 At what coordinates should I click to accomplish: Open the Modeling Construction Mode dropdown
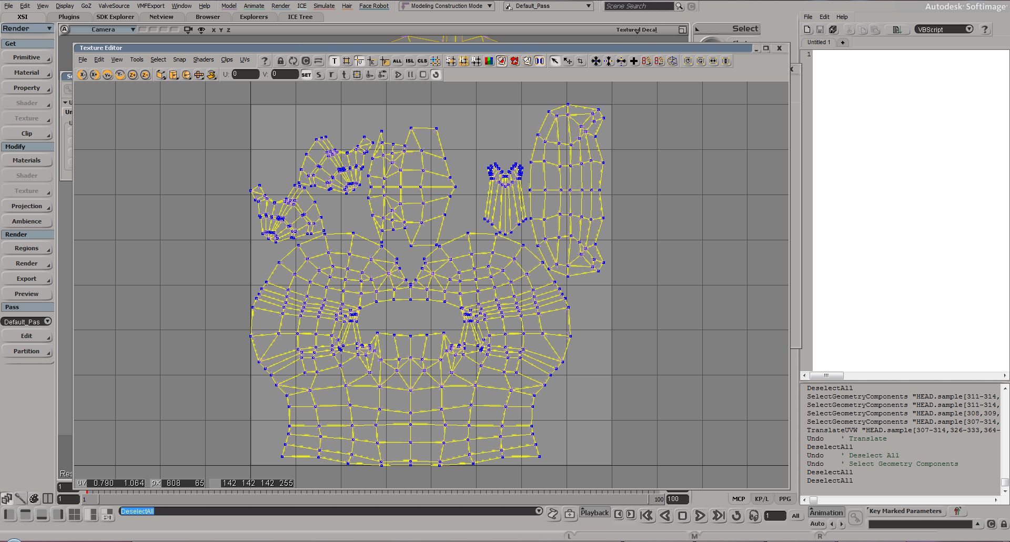pos(446,6)
